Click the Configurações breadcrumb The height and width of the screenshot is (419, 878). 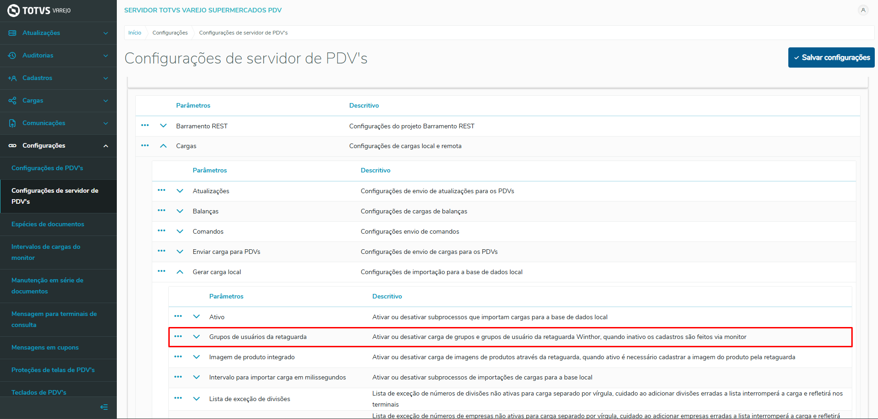tap(170, 33)
